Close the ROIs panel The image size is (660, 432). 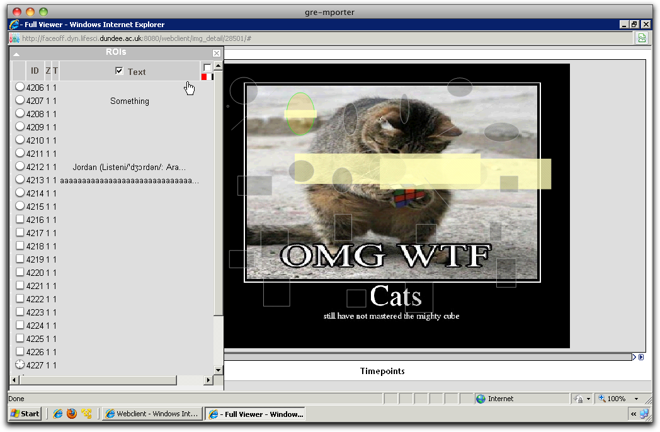click(217, 53)
